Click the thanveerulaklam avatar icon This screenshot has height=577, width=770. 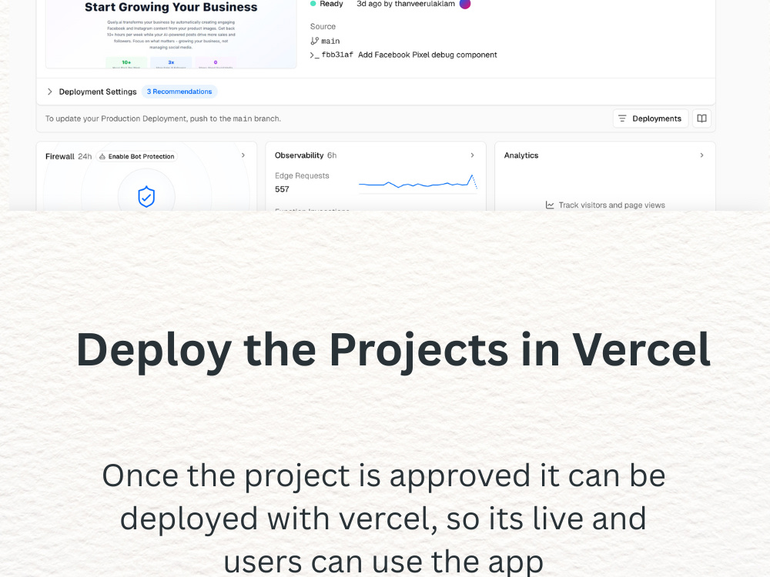[464, 4]
